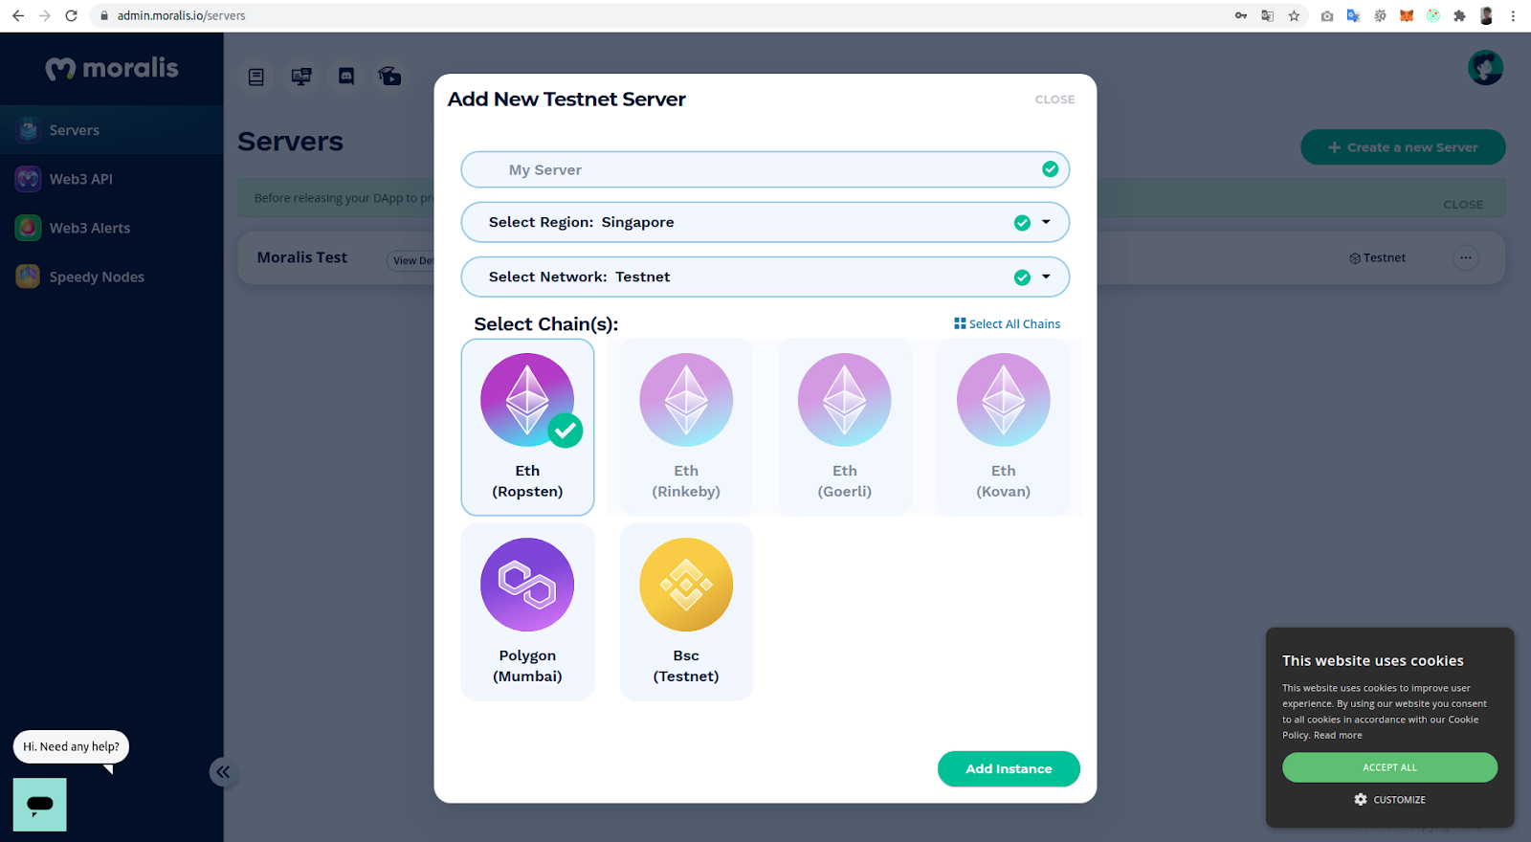This screenshot has width=1531, height=842.
Task: Click the translate page icon in address bar
Action: click(x=1267, y=15)
